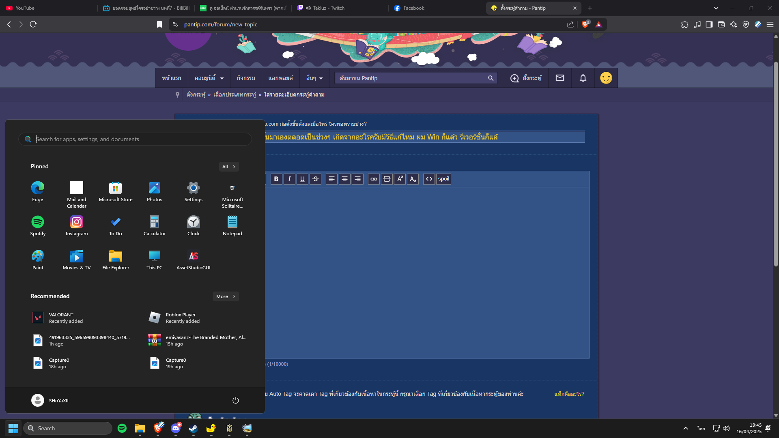Open Spotify from pinned apps

click(x=38, y=225)
